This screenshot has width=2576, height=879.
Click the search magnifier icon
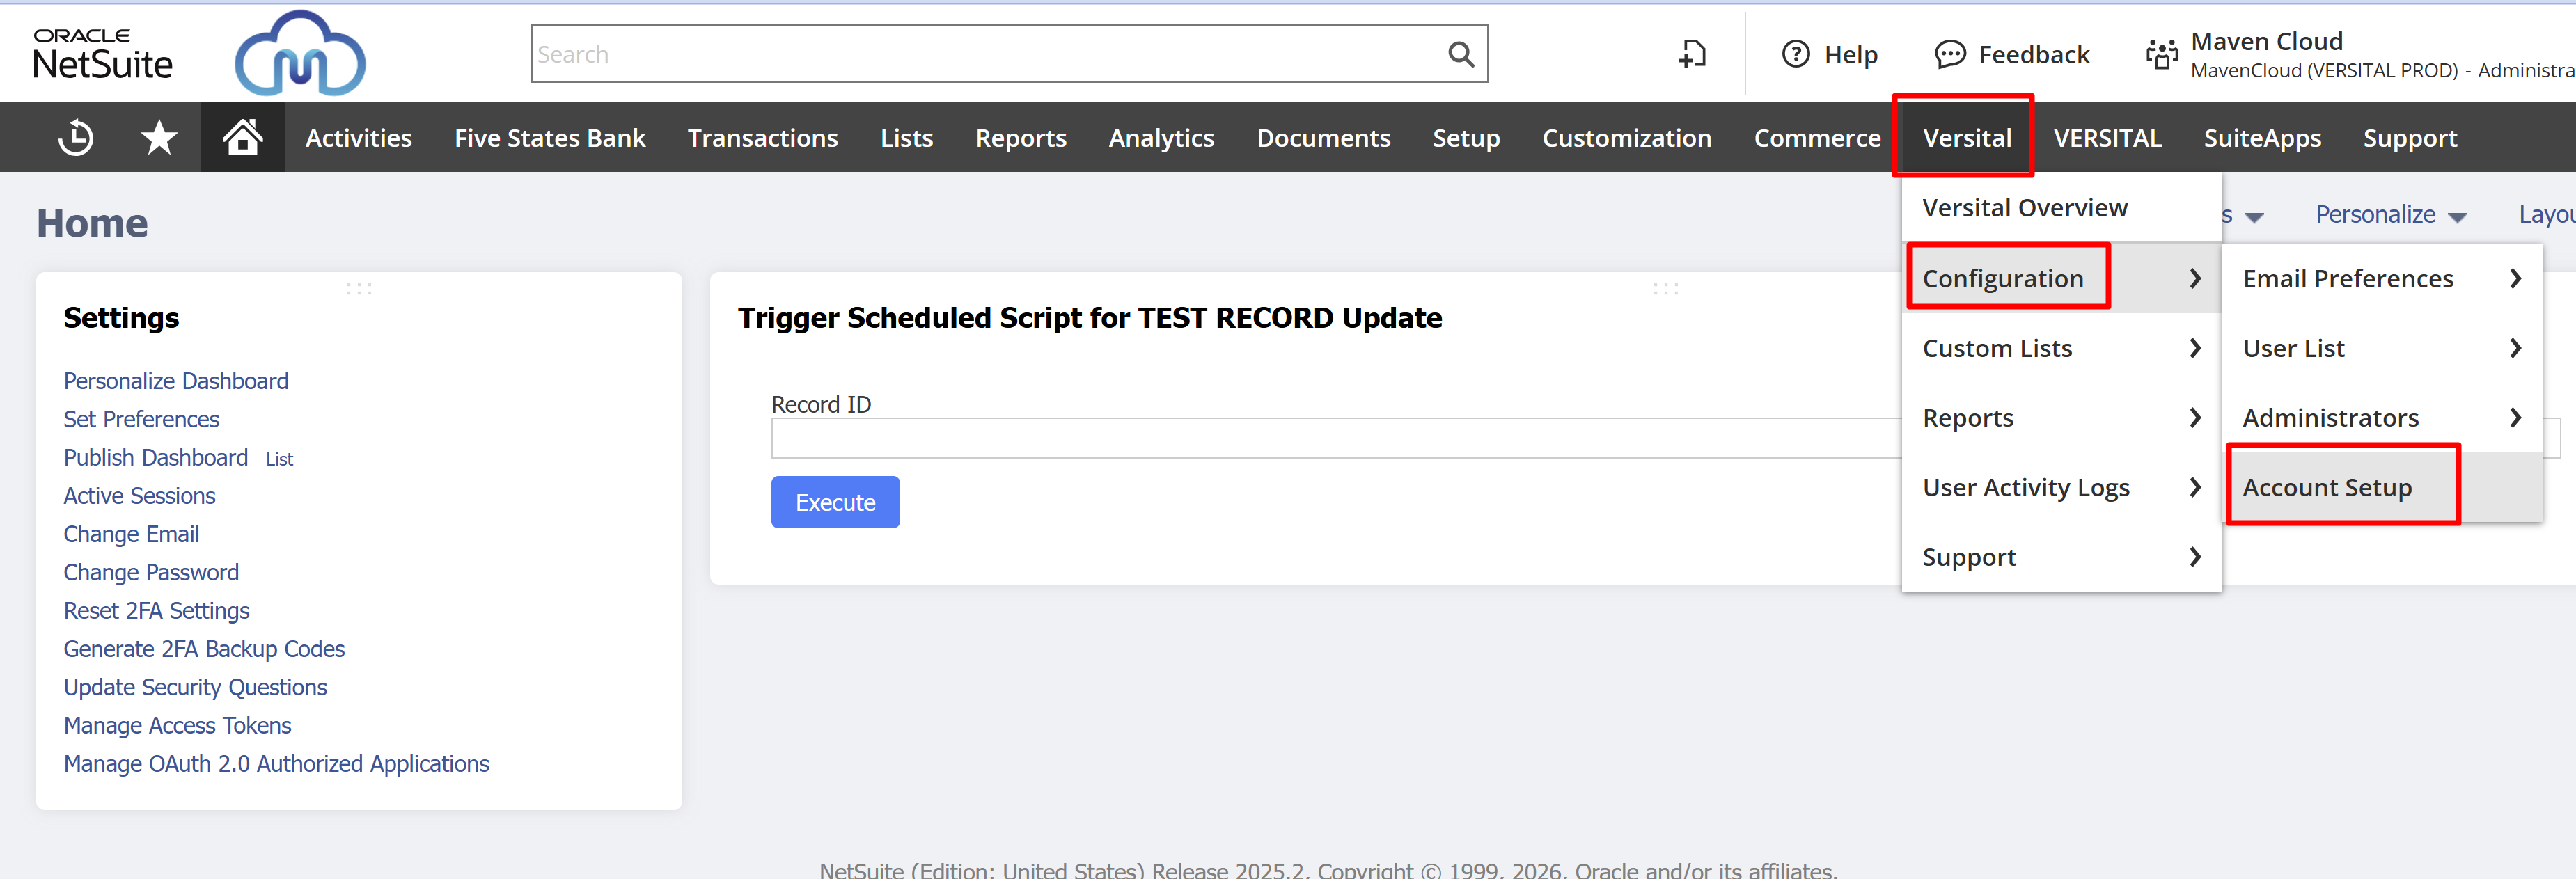coord(1461,55)
